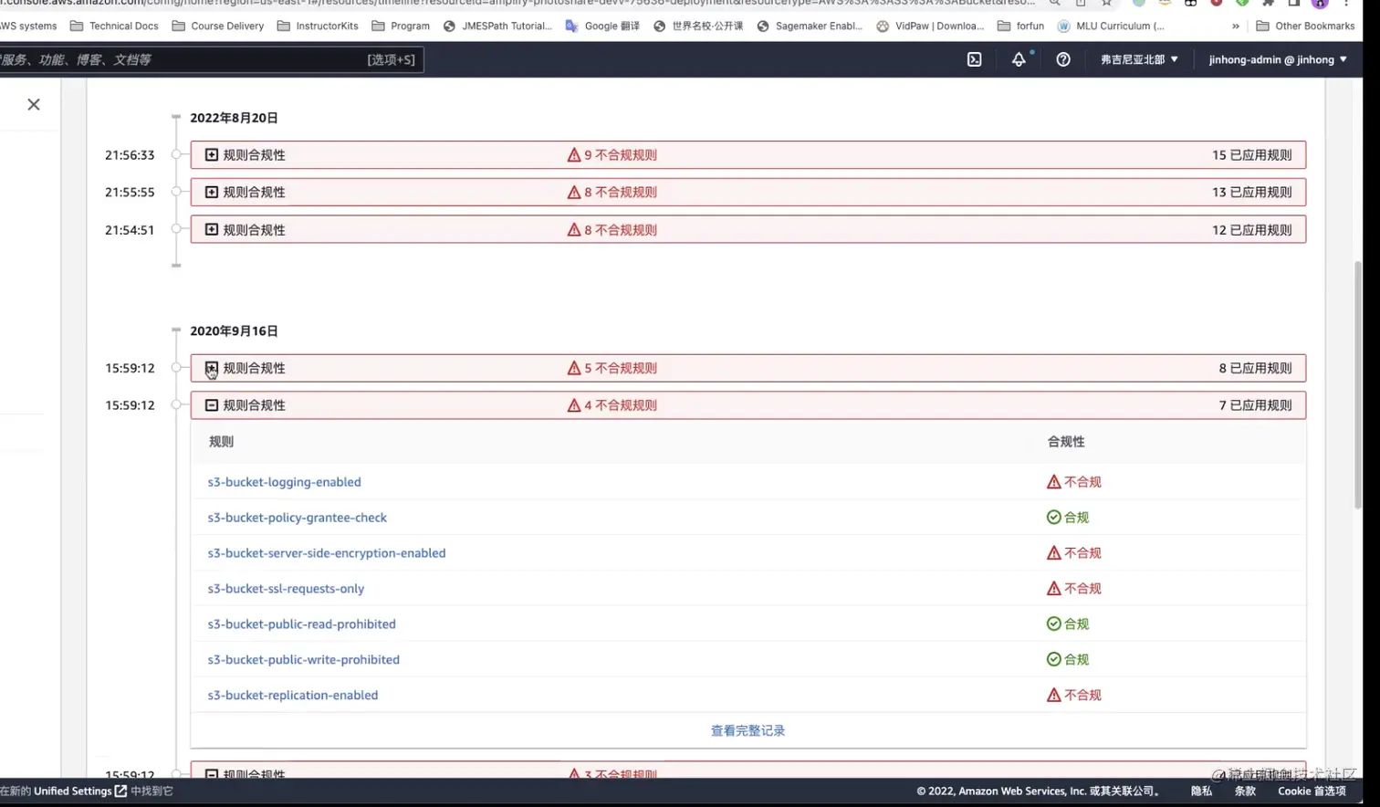Screen dimensions: 1380x807
Task: Expand the 21:55:55 compliance entry
Action: coord(212,193)
